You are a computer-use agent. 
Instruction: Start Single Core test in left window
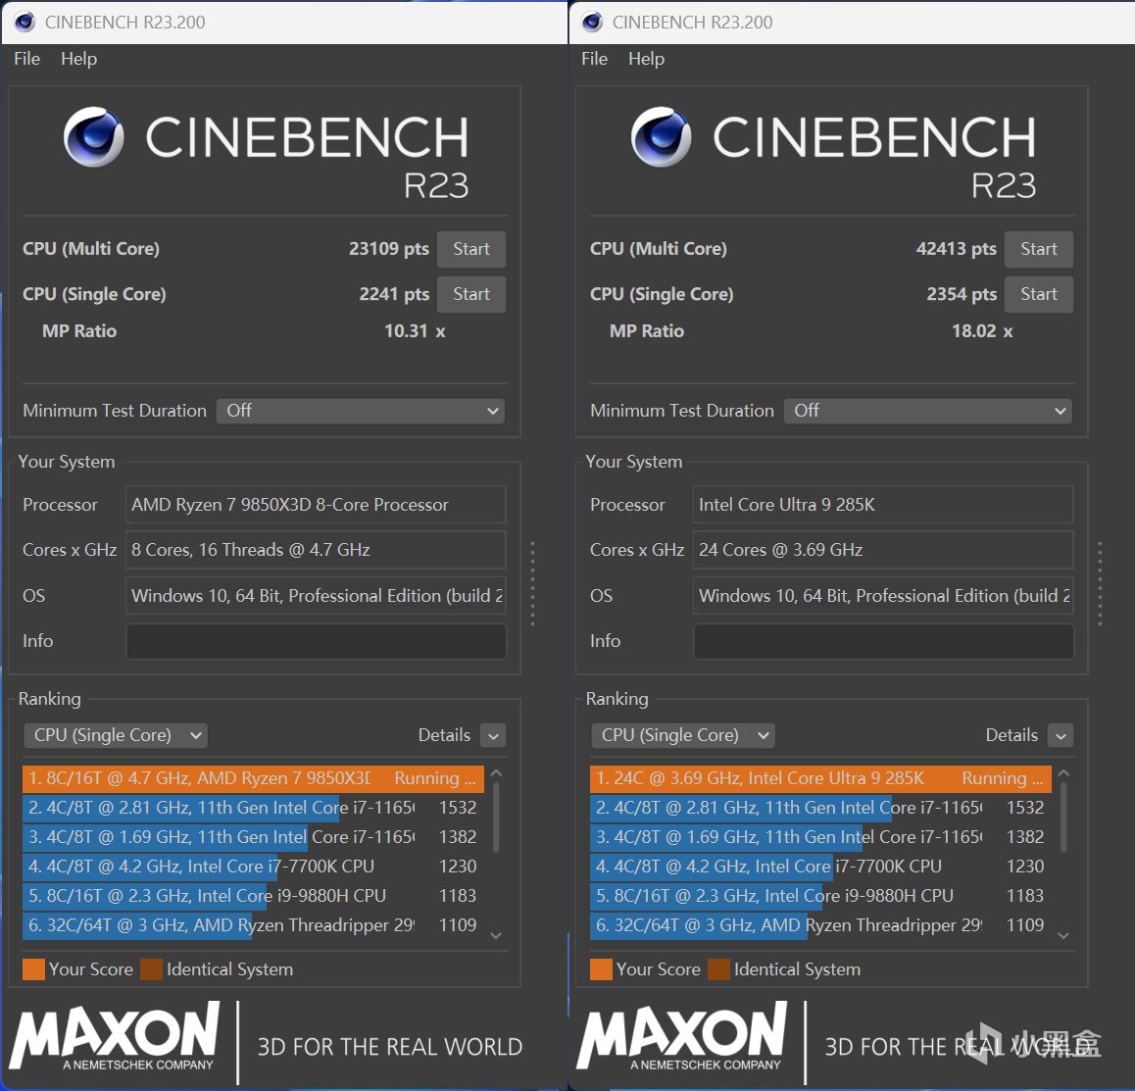pos(471,294)
